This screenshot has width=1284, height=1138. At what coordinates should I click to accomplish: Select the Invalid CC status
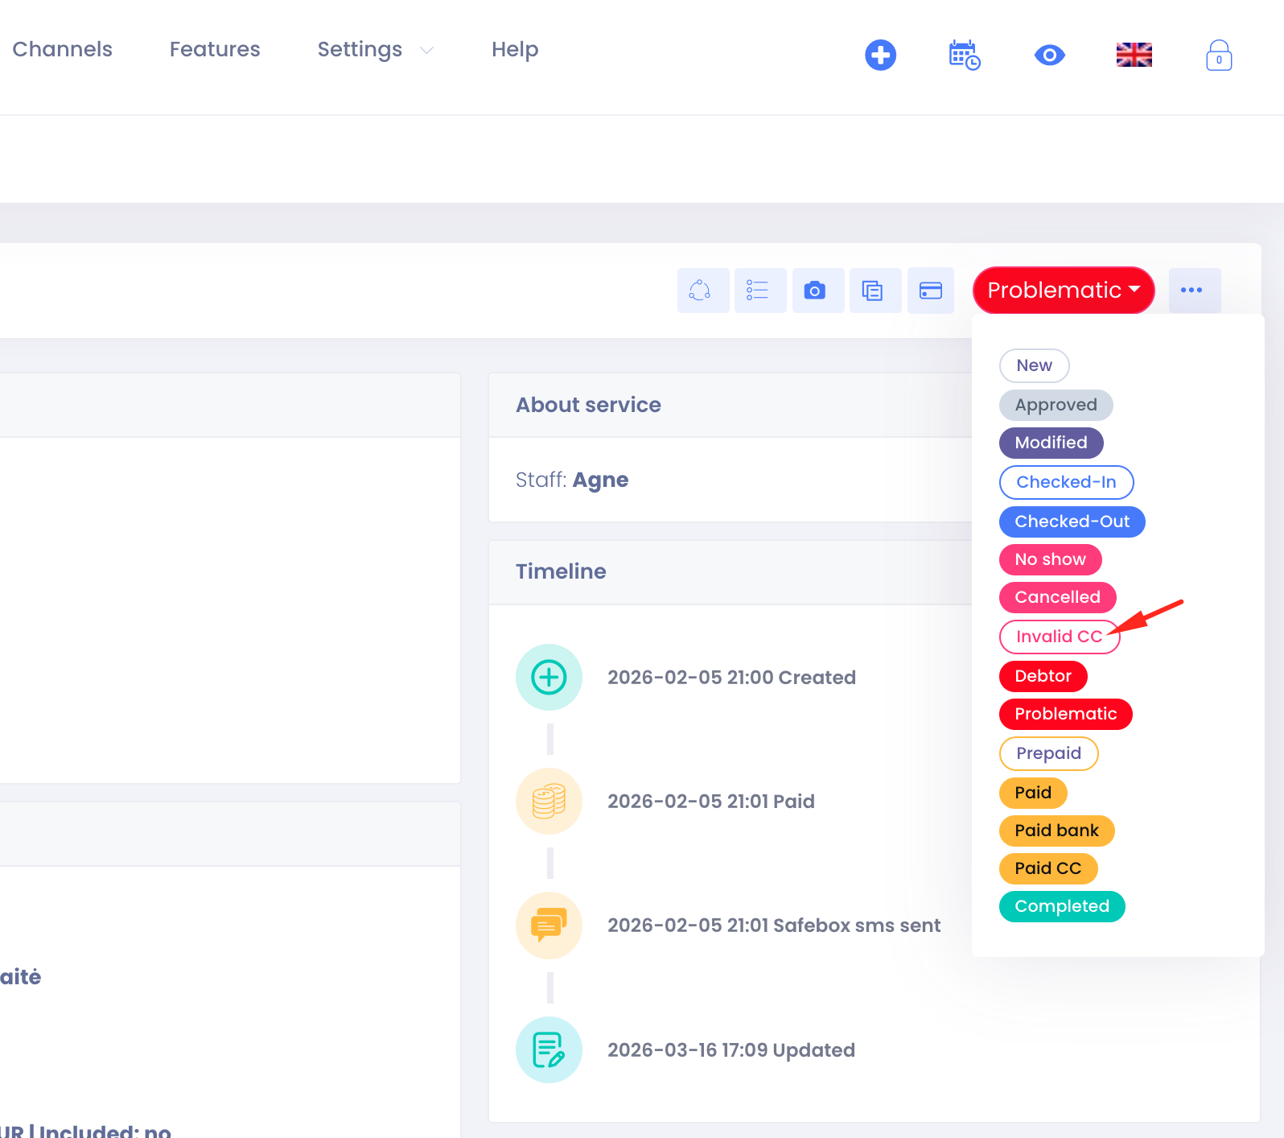point(1058,637)
